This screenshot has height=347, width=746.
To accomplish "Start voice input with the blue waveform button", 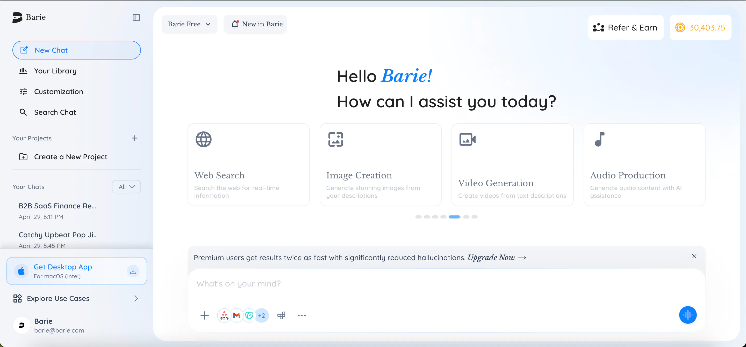I will pos(688,315).
